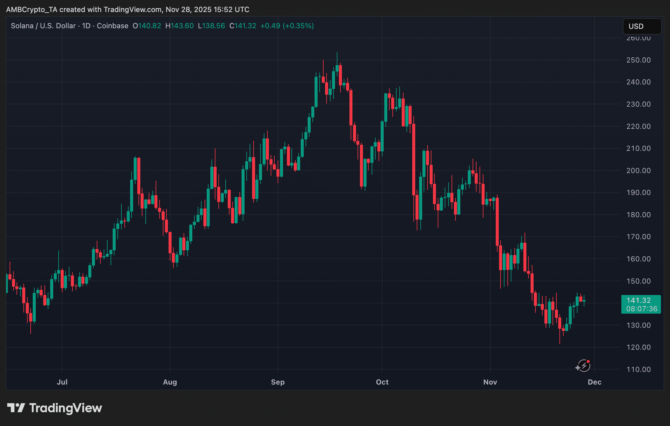Screen dimensions: 670x426
Task: Click the 200.00 level on price scale
Action: [638, 171]
